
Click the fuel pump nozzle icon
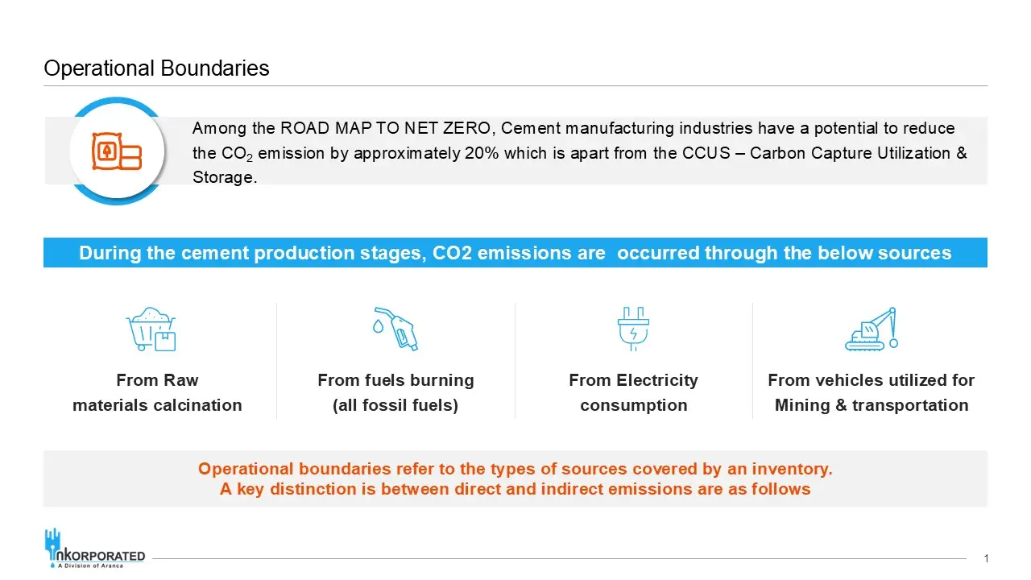(402, 329)
